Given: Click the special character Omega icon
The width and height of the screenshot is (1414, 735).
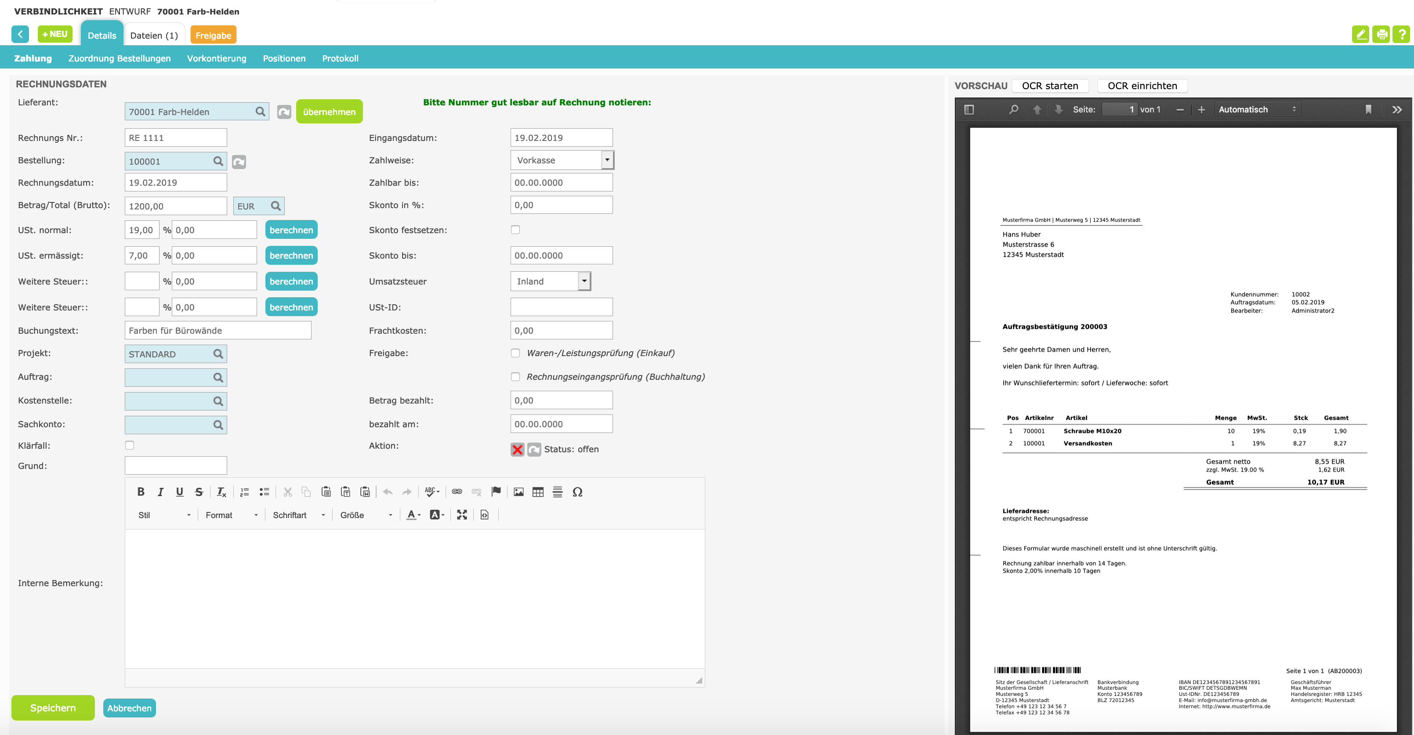Looking at the screenshot, I should pos(577,492).
